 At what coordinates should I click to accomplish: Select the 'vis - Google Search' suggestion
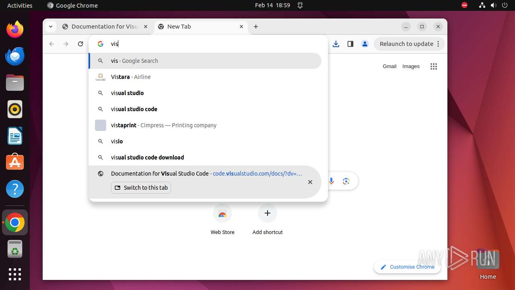pos(205,61)
